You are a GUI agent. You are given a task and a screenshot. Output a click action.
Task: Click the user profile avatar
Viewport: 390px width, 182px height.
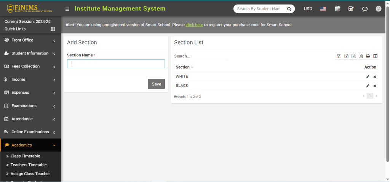click(378, 9)
